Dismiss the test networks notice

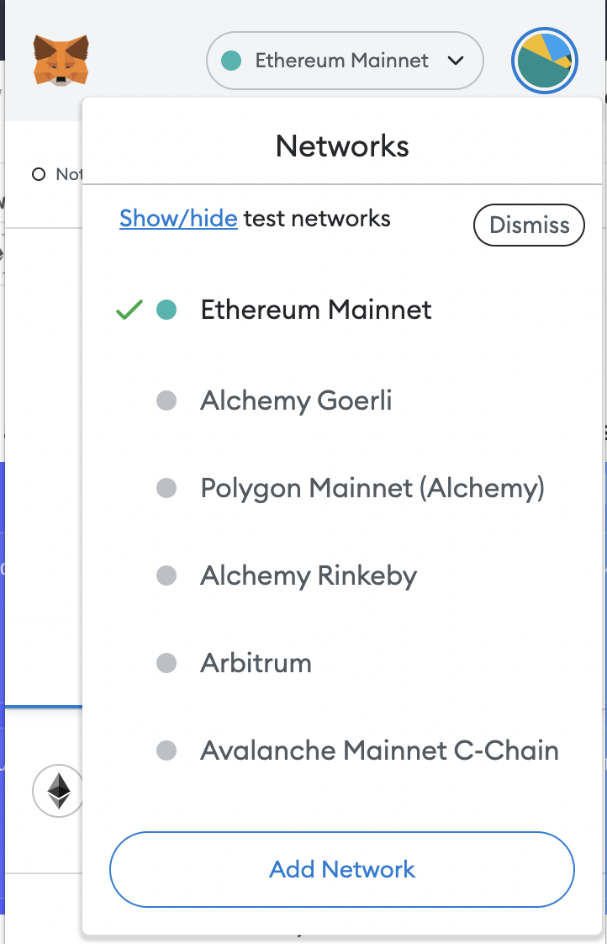pyautogui.click(x=529, y=225)
